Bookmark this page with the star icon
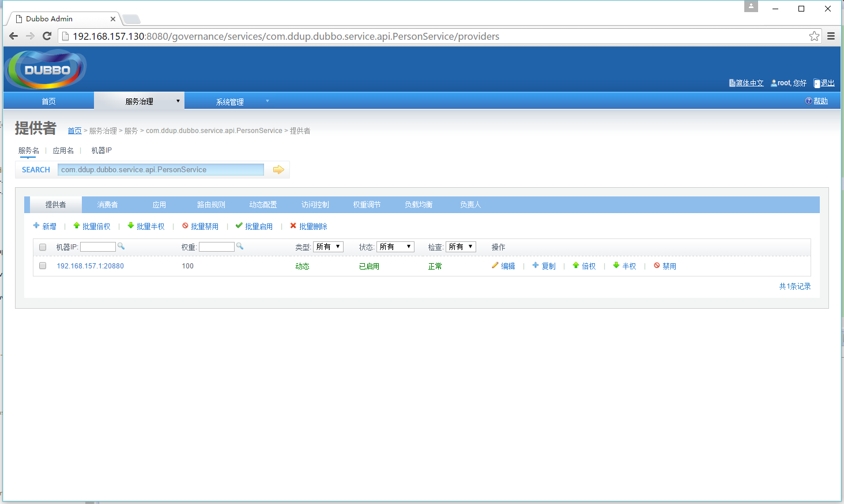The width and height of the screenshot is (844, 504). pos(814,36)
